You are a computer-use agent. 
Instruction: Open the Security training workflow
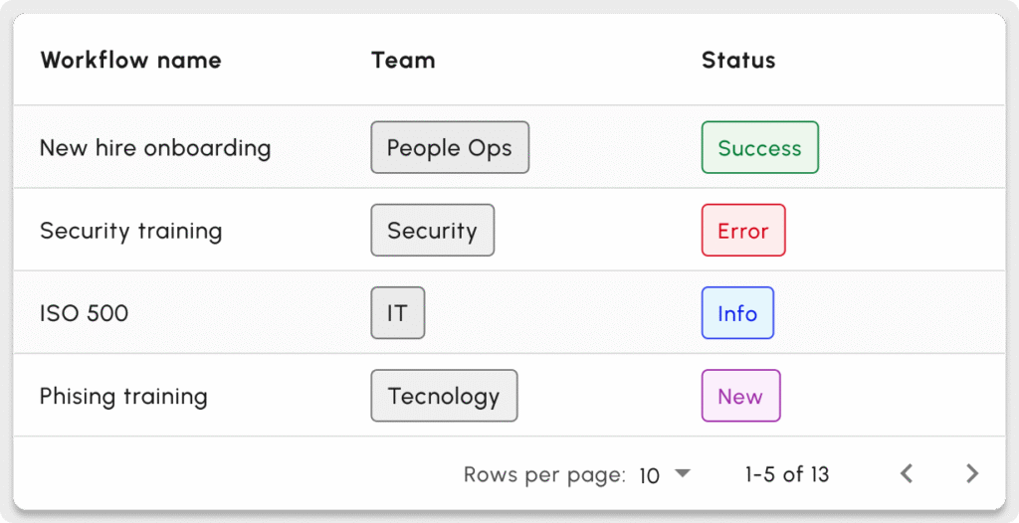[x=130, y=231]
